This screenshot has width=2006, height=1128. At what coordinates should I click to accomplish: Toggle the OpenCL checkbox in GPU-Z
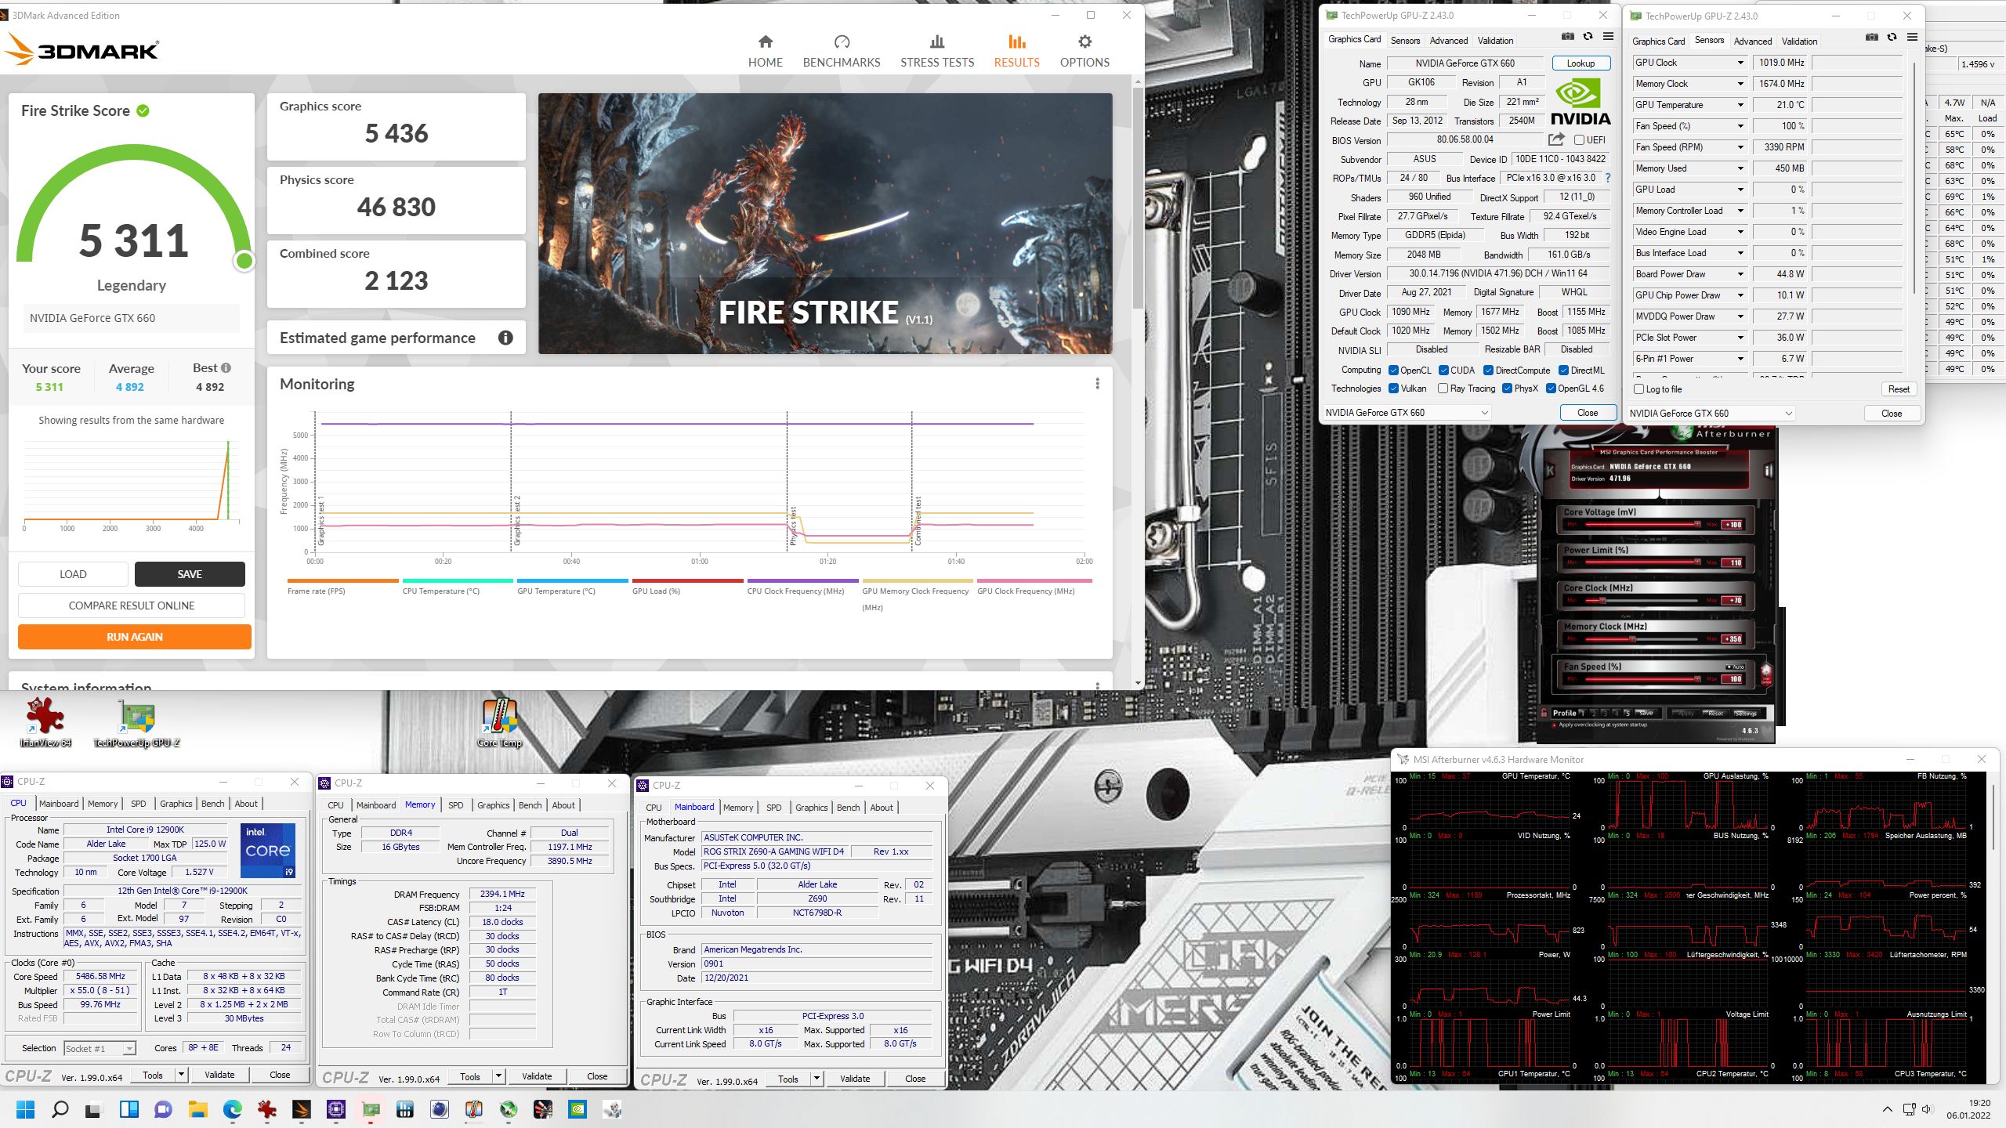tap(1394, 371)
